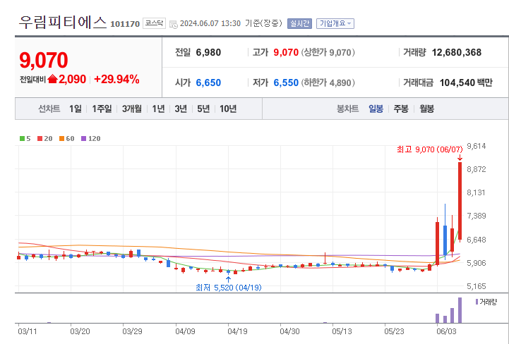Image resolution: width=509 pixels, height=344 pixels.
Task: Click the 상한가 9,070 upper limit text
Action: [328, 53]
